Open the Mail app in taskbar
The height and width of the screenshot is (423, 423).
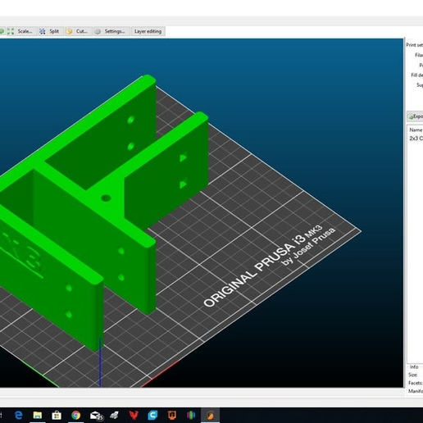click(96, 416)
